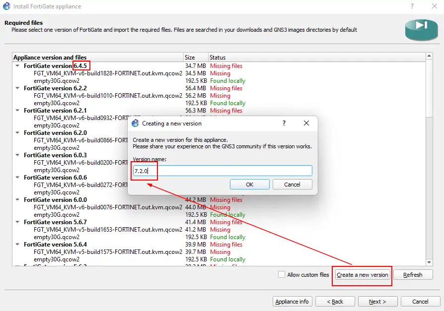Click the GNS3 logo in Creating a new version dialog

coord(136,123)
